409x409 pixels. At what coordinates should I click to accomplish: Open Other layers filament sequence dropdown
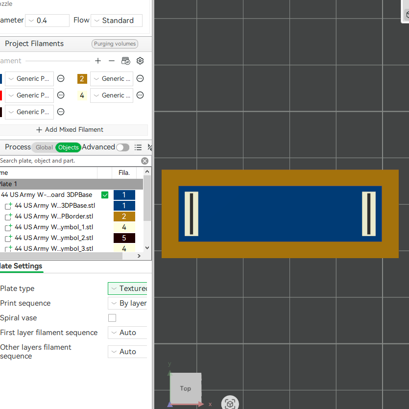pyautogui.click(x=127, y=352)
